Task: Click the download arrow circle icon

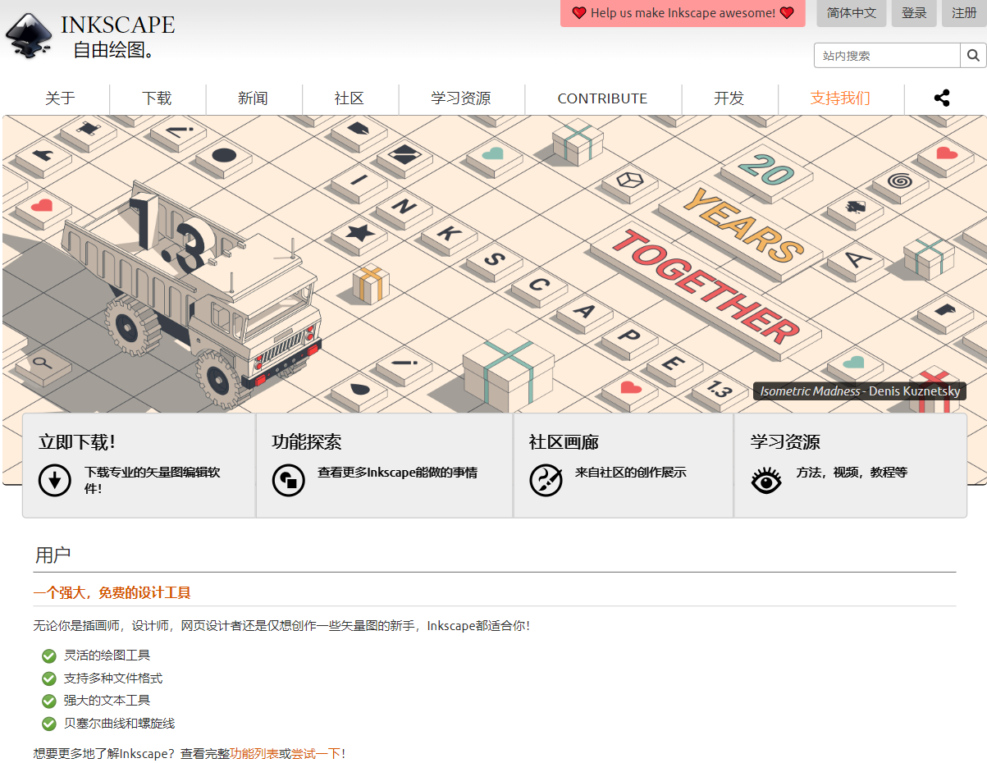Action: coord(55,480)
